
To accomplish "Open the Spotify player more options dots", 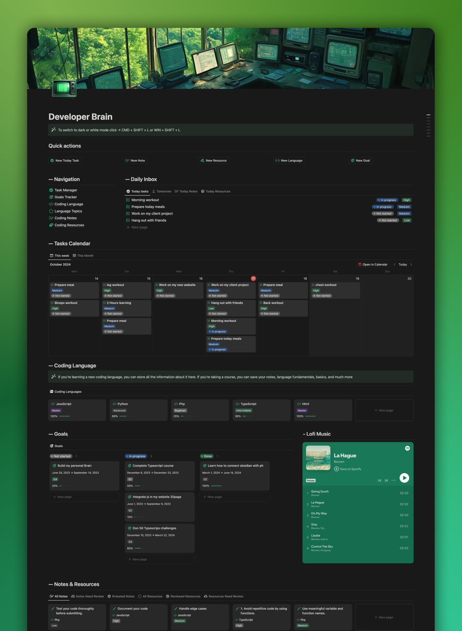I will click(x=393, y=480).
